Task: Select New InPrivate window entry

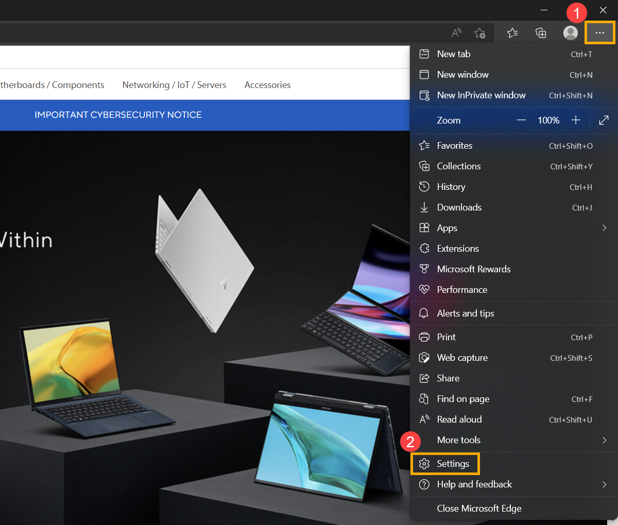Action: [x=513, y=95]
